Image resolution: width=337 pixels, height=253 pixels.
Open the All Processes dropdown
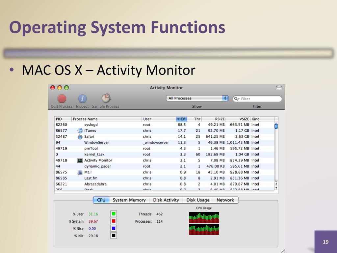click(x=197, y=98)
